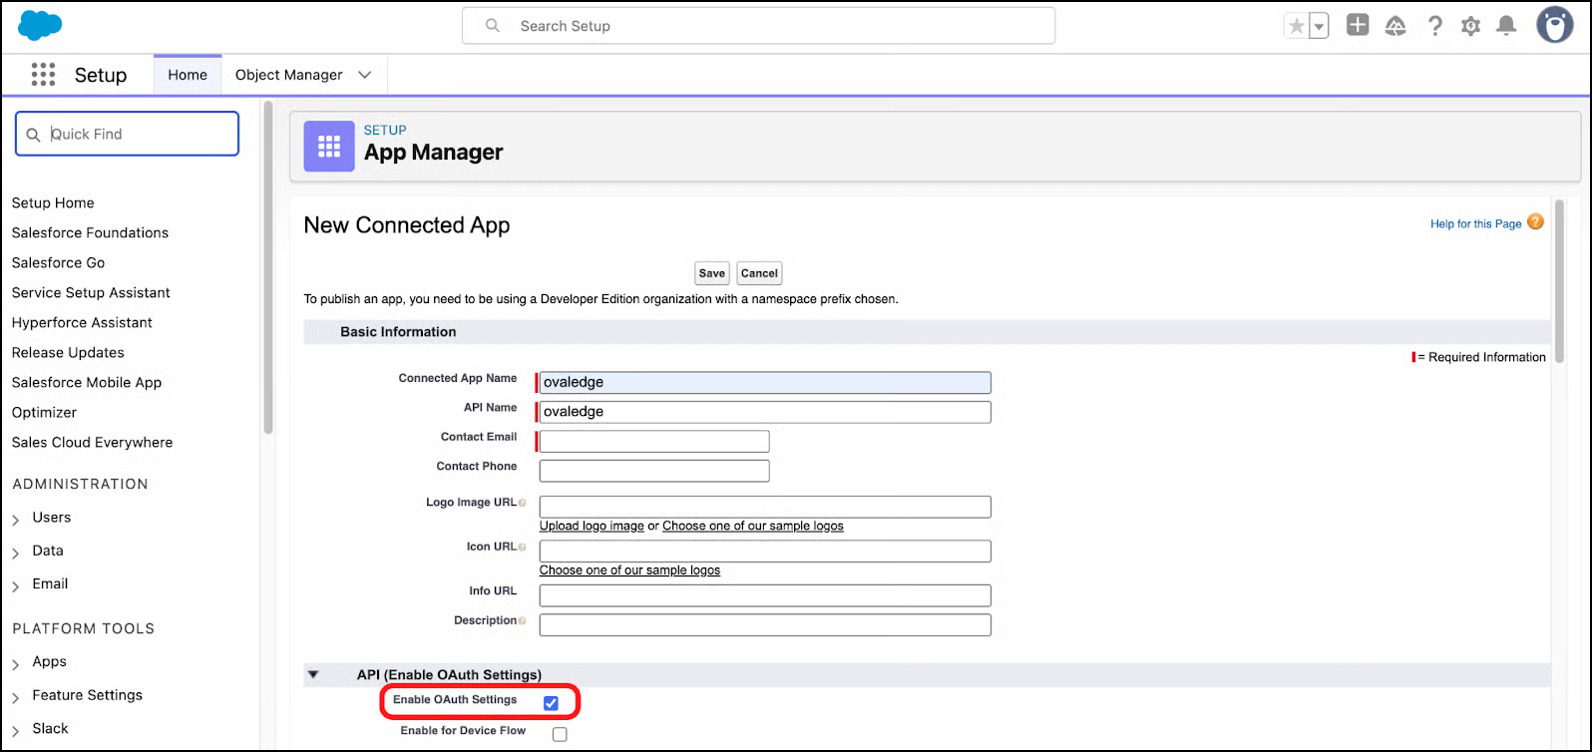Open the global actions plus icon
This screenshot has width=1592, height=752.
click(1357, 26)
